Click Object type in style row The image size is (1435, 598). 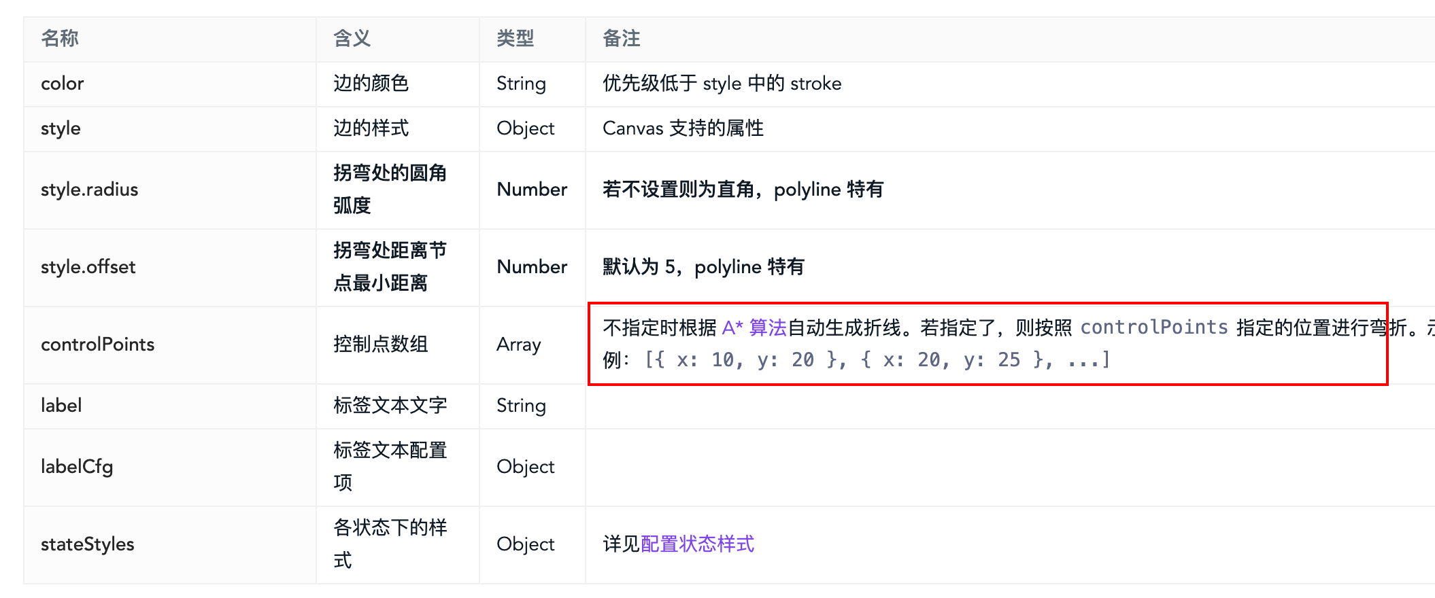(x=526, y=129)
